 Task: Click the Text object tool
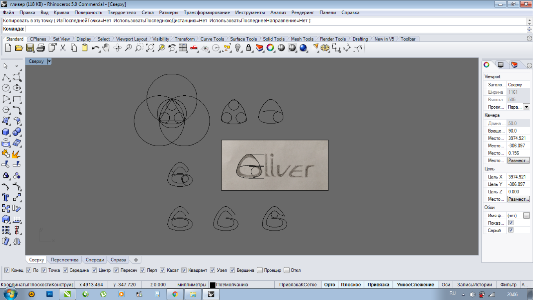[6, 197]
